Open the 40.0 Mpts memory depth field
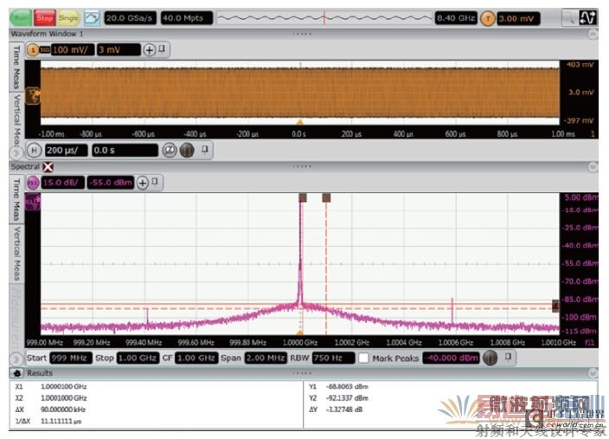This screenshot has width=609, height=439. coord(187,18)
